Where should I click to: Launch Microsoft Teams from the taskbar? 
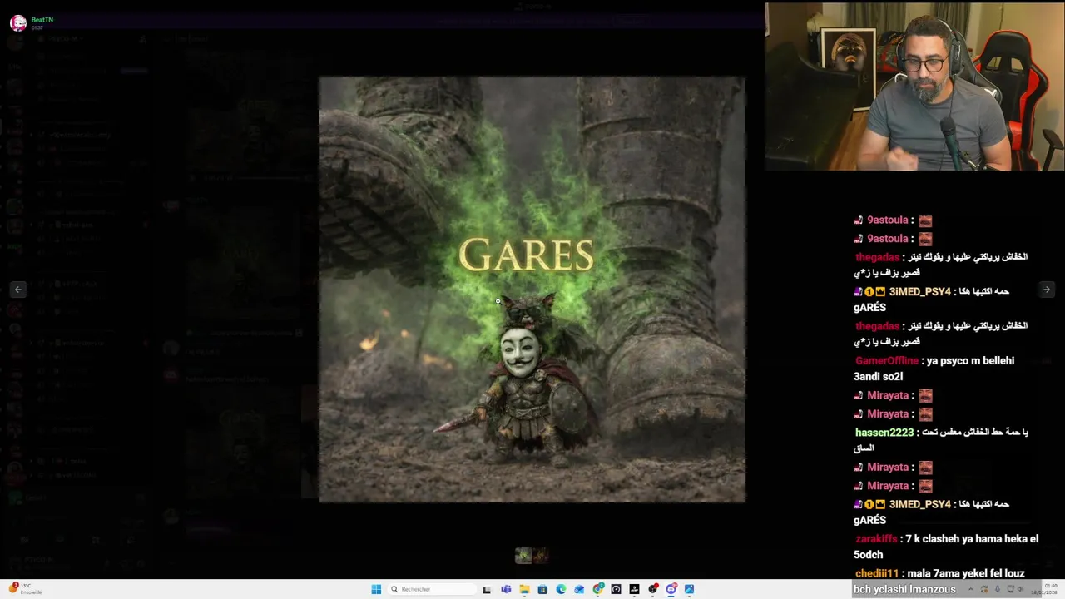pos(506,589)
